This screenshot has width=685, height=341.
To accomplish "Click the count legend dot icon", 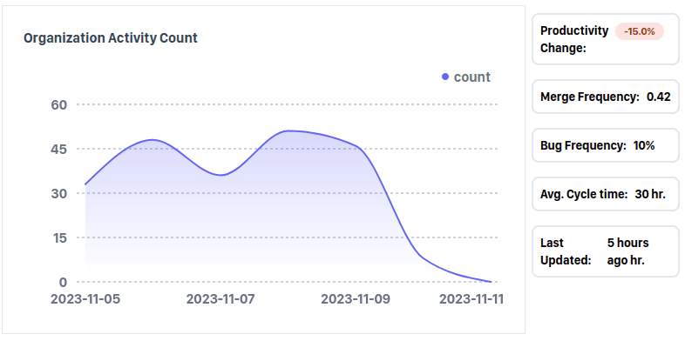I will [445, 77].
